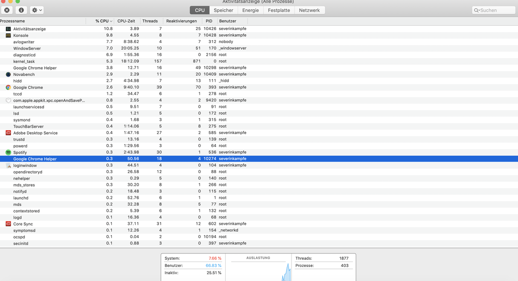Select the nehelper process row
The width and height of the screenshot is (518, 281).
[259, 178]
